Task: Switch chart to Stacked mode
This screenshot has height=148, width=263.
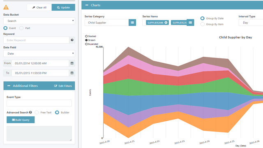Action: click(86, 36)
